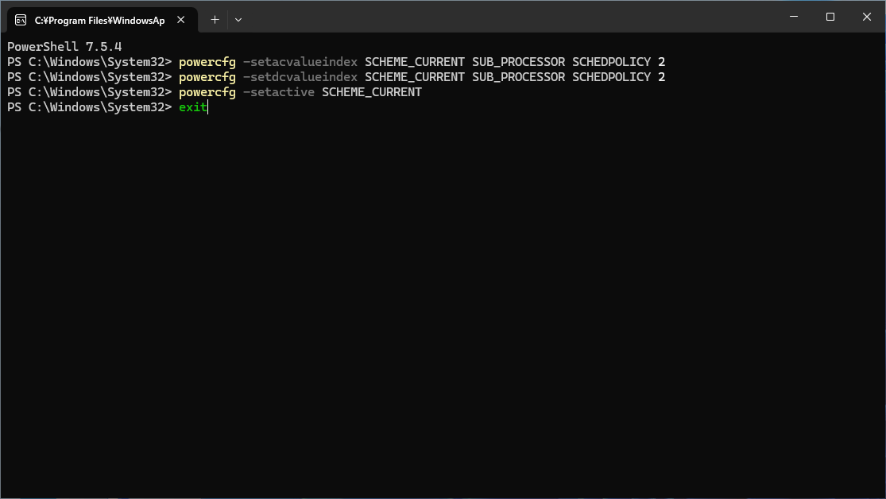
Task: Click SCHEME_CURRENT in the setactive command
Action: (371, 92)
